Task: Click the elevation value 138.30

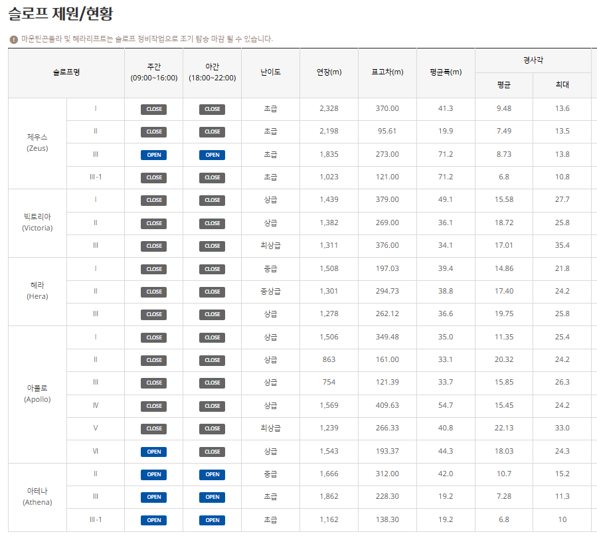Action: [387, 519]
